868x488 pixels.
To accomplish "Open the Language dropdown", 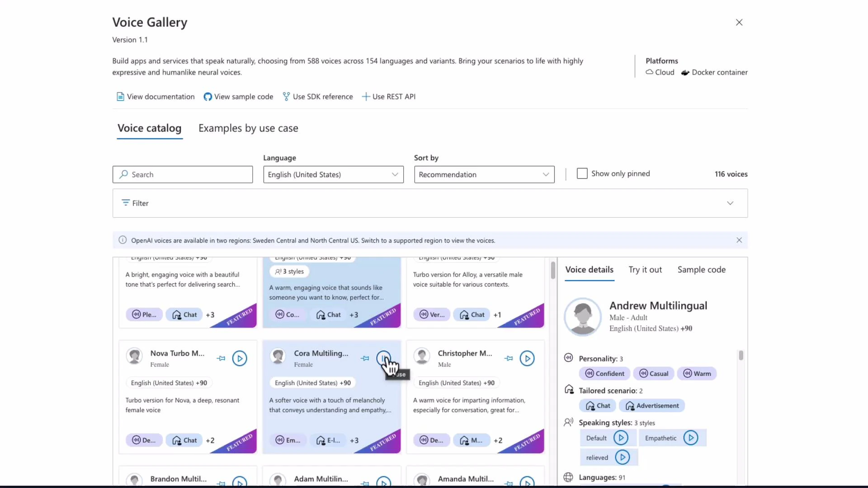I will point(333,174).
